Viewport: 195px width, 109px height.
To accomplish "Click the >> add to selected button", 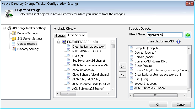I will click(x=122, y=66).
